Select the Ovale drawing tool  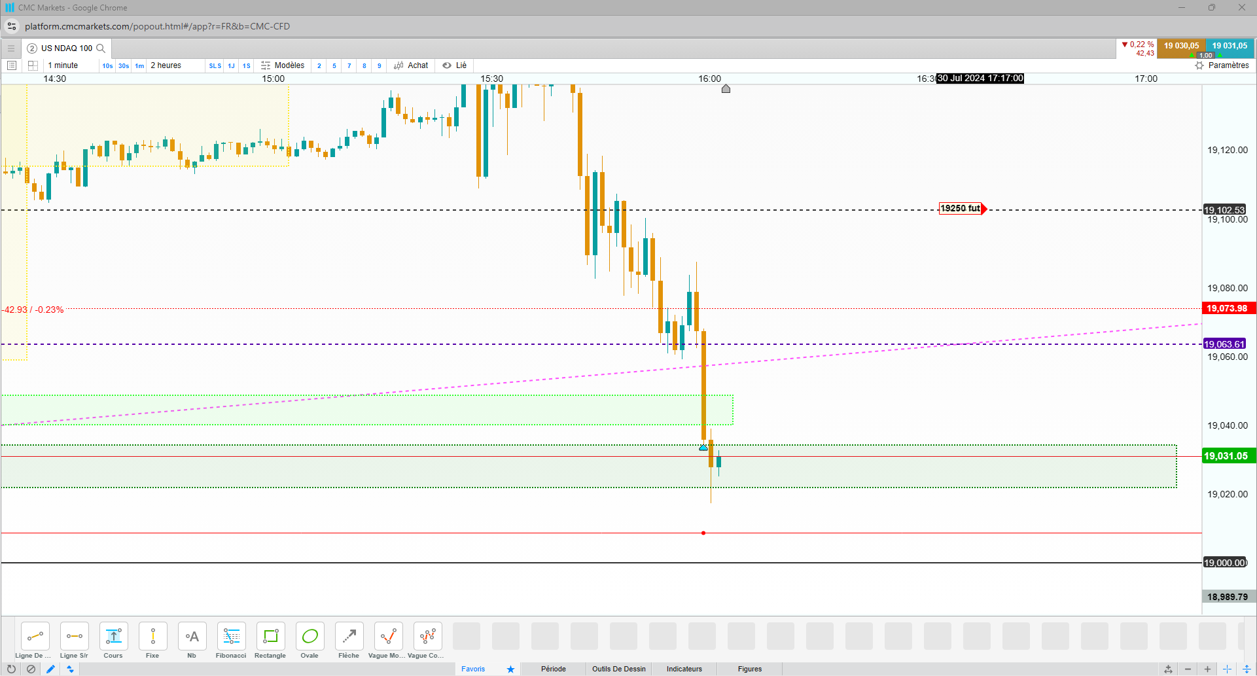(x=310, y=637)
